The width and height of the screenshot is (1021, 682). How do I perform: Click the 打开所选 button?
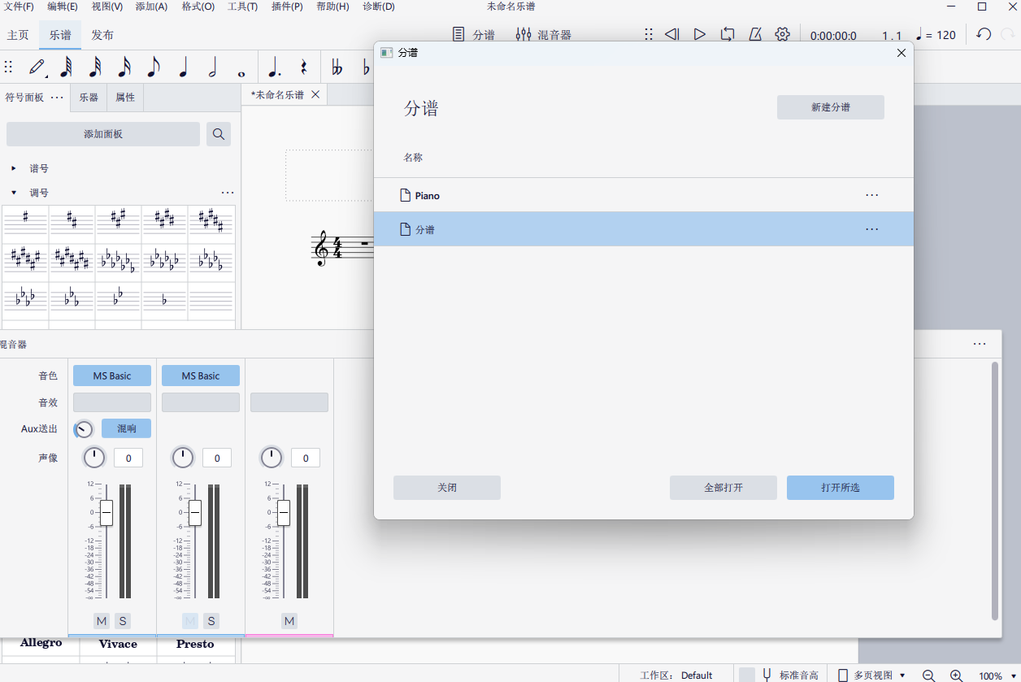(840, 488)
